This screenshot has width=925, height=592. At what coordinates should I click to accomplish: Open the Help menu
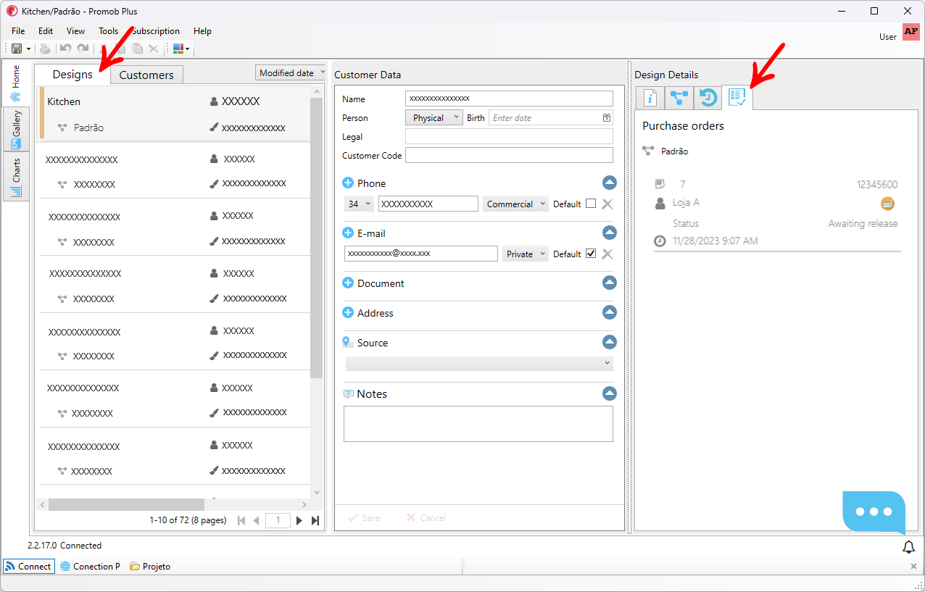tap(202, 31)
